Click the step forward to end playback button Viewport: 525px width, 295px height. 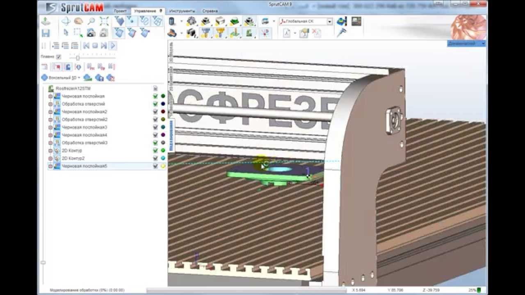(x=103, y=45)
